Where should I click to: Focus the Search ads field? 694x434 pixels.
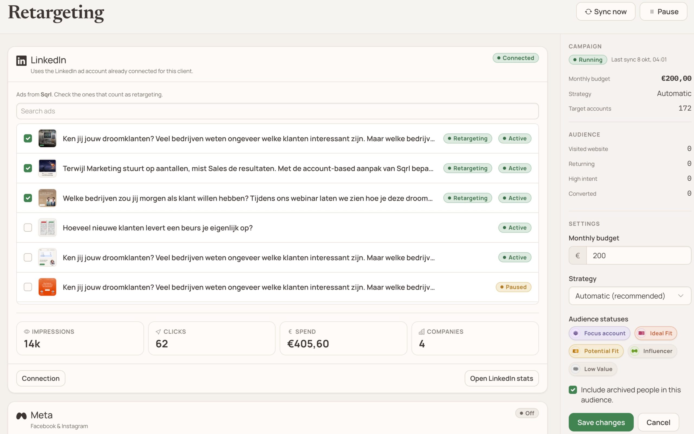277,111
